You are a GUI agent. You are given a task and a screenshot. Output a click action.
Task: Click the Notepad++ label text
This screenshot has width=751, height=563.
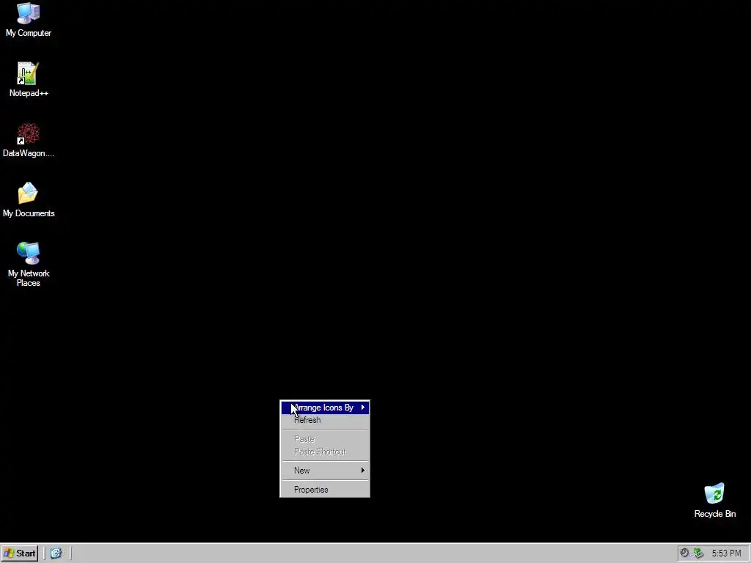(x=29, y=93)
